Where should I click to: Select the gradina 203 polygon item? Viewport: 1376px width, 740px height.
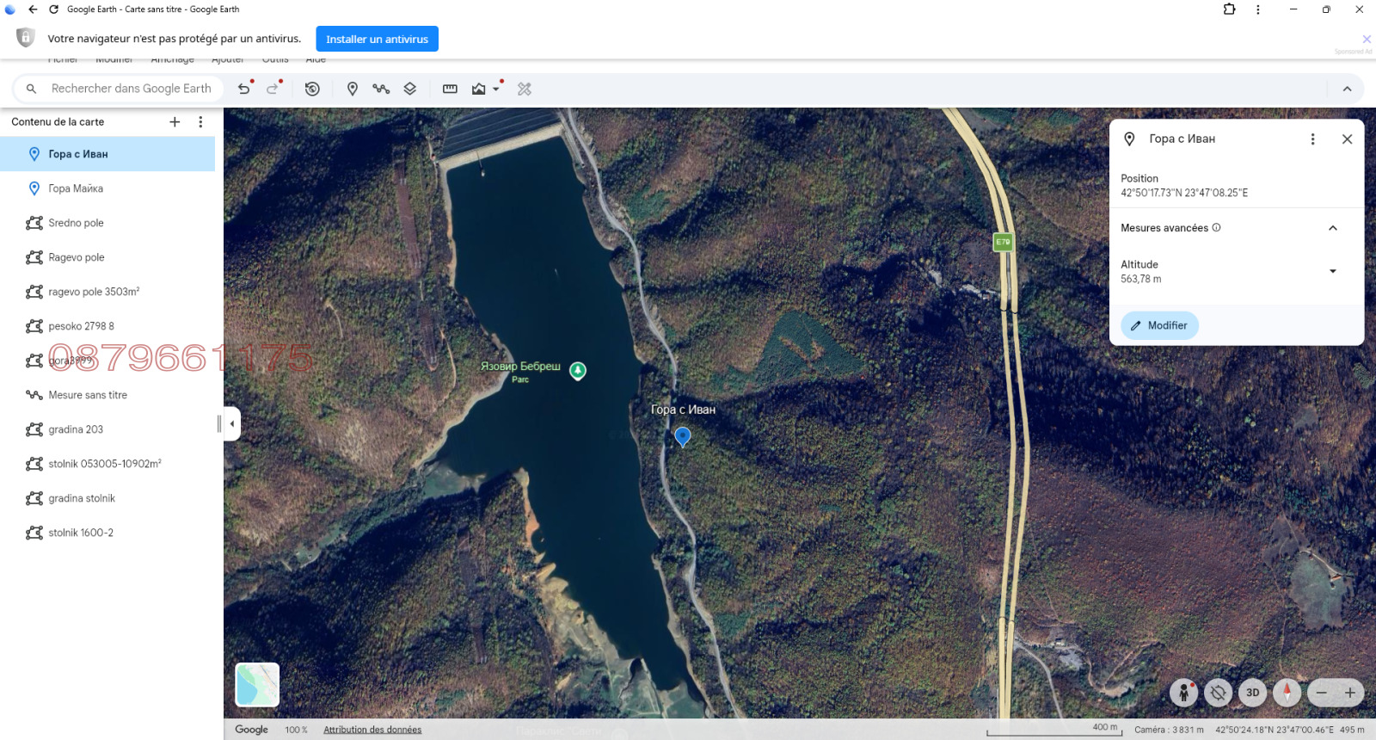click(x=107, y=429)
